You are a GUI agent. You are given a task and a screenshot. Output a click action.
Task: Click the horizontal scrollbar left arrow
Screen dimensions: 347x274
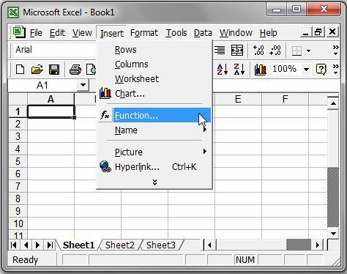209,245
